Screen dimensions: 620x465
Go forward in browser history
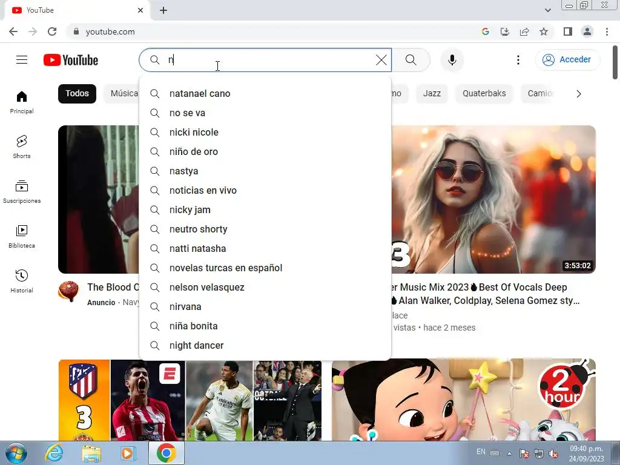[33, 31]
